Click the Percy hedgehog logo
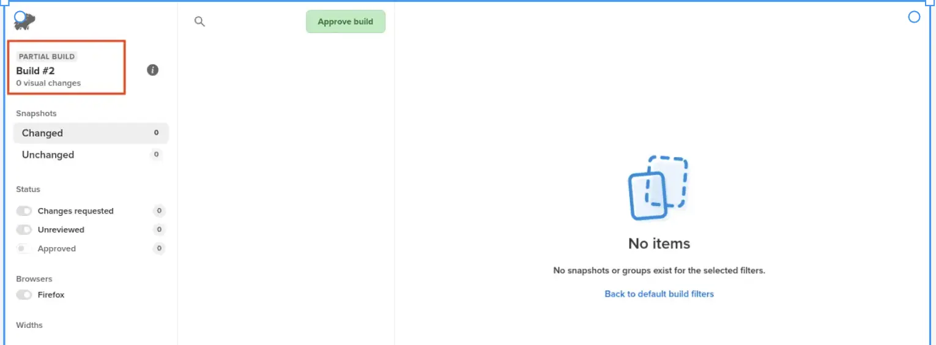This screenshot has height=345, width=936. [x=25, y=22]
